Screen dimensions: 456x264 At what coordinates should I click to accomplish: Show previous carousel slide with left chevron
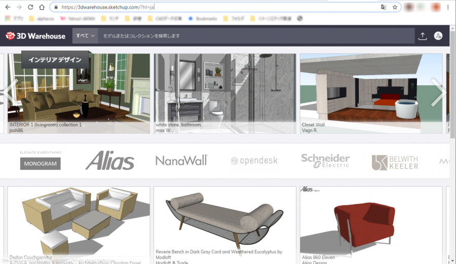coord(11,93)
